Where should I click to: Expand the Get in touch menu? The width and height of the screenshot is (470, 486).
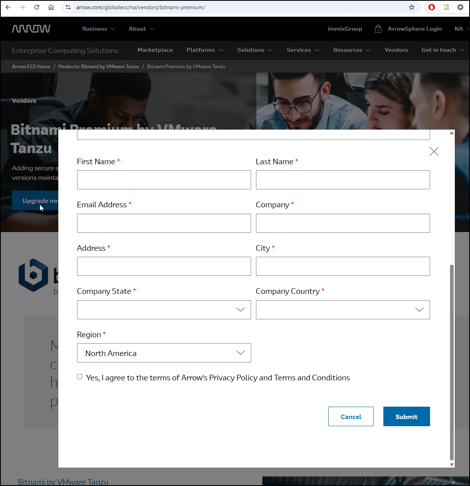(x=443, y=50)
